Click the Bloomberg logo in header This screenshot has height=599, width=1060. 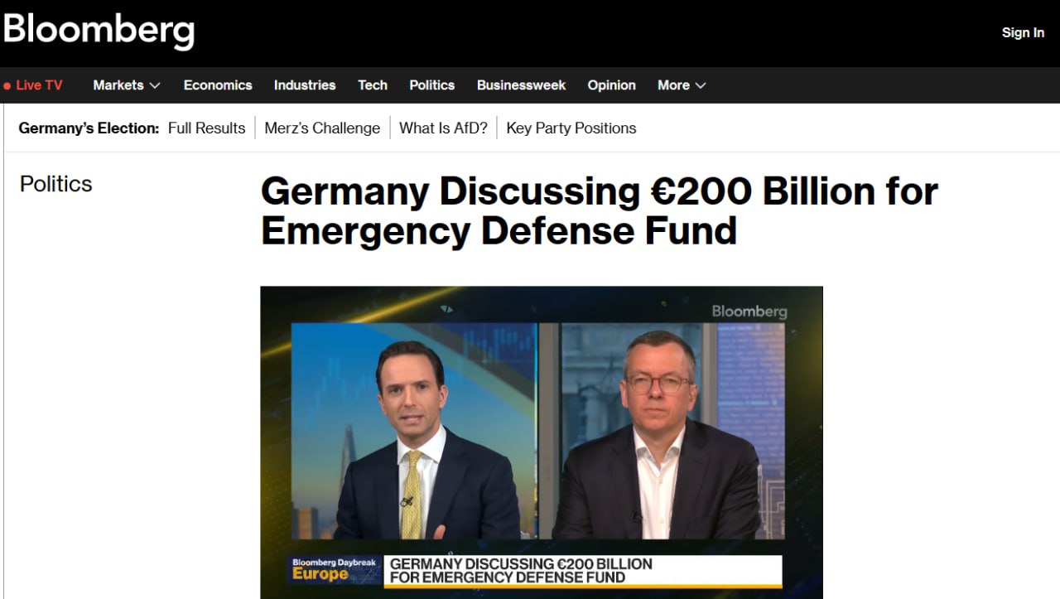pos(99,31)
